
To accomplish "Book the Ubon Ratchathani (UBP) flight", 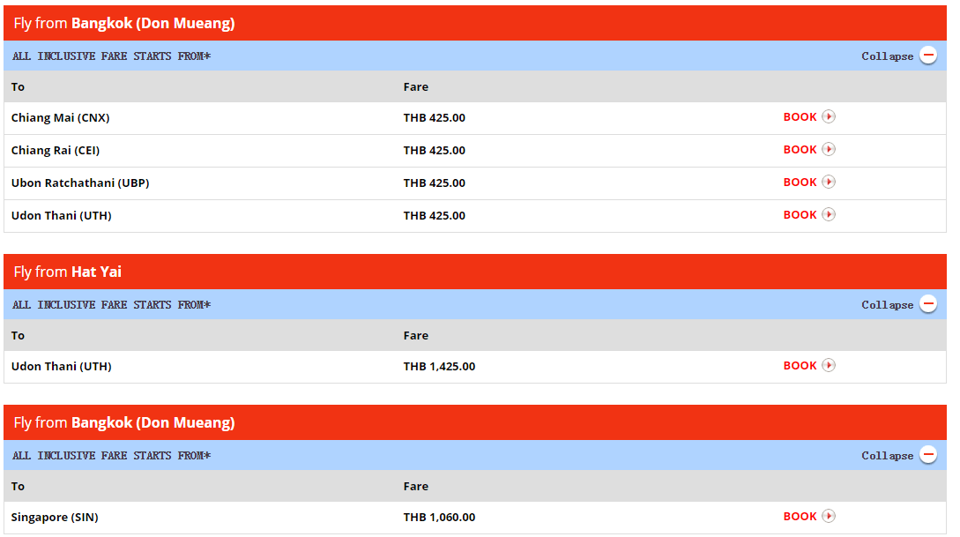I will tap(800, 182).
